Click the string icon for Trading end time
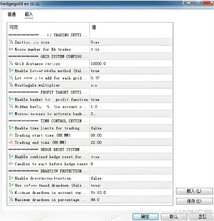Image resolution: width=214 pixels, height=221 pixels. pyautogui.click(x=11, y=142)
